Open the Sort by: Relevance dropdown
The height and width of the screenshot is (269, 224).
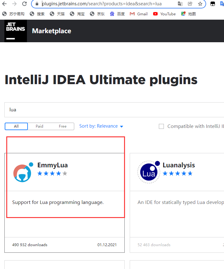click(x=101, y=126)
